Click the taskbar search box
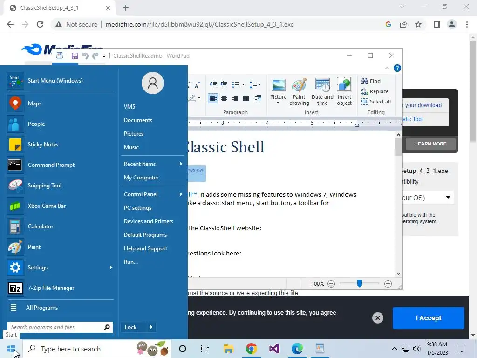The width and height of the screenshot is (477, 358). coord(97,349)
